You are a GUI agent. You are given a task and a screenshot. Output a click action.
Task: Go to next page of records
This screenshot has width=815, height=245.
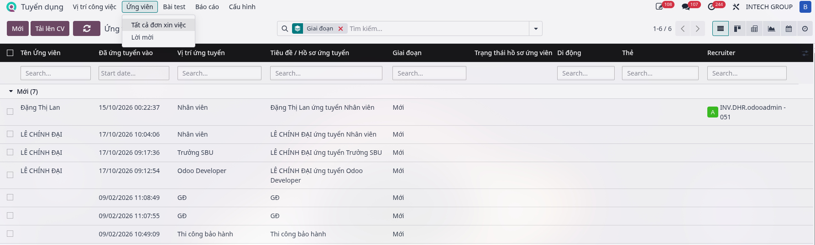pyautogui.click(x=697, y=29)
